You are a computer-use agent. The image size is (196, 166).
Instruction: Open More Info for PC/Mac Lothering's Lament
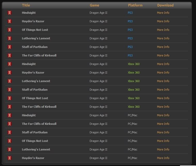coord(163,149)
